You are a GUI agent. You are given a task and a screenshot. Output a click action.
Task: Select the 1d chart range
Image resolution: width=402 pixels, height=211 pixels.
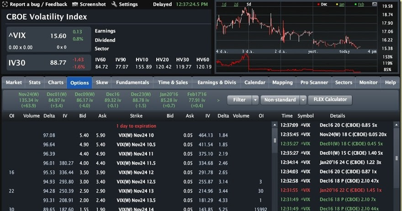(x=224, y=5)
